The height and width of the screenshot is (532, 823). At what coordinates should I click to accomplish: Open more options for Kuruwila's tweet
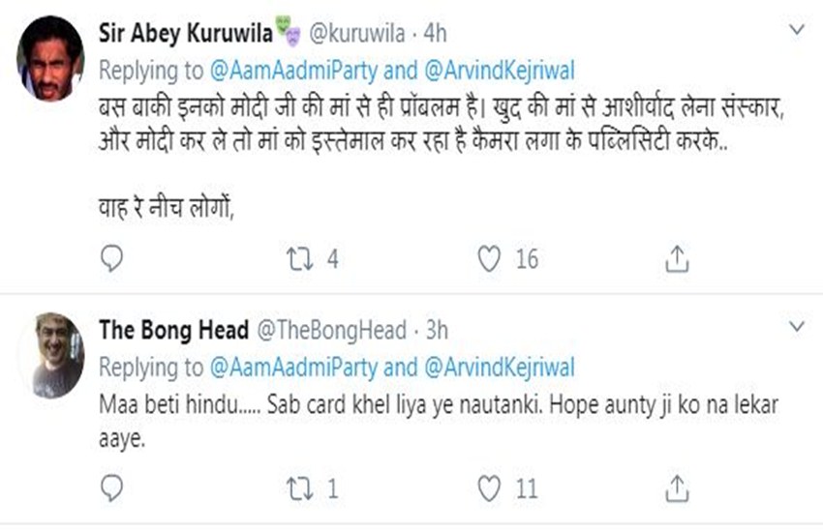796,31
